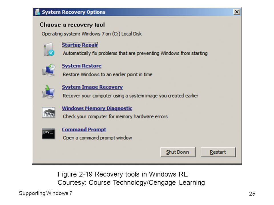Run Windows Memory Diagnostic link
This screenshot has width=274, height=205.
click(x=97, y=108)
